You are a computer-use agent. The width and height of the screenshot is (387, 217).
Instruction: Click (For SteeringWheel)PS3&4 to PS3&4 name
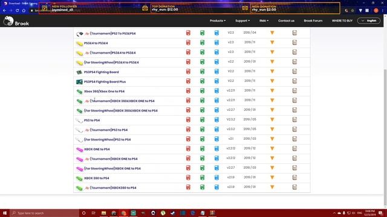(111, 63)
